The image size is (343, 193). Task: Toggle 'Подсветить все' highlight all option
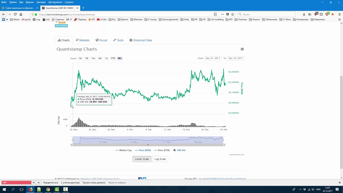tap(50, 183)
